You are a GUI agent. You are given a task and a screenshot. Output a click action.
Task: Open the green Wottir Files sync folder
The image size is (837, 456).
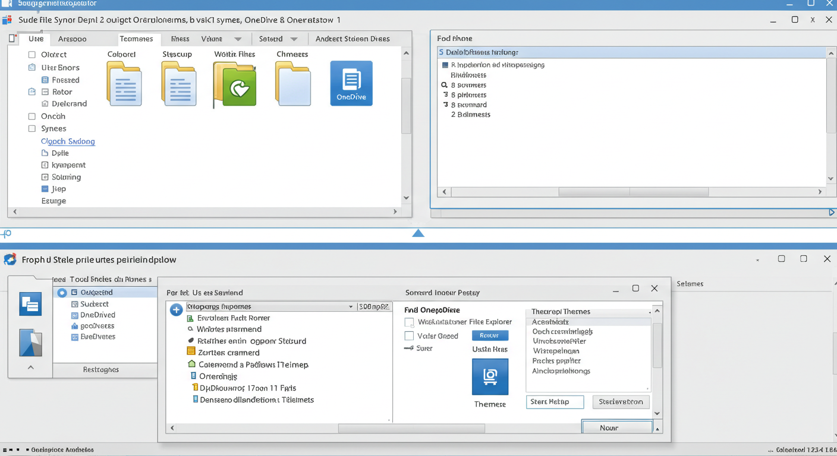(234, 83)
